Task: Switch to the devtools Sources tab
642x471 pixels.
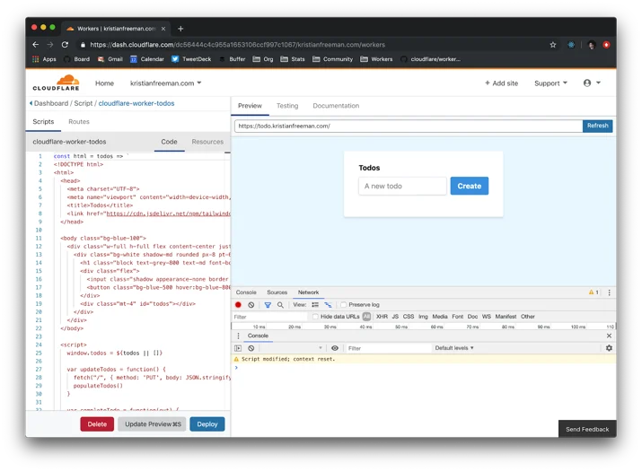Action: (x=277, y=292)
